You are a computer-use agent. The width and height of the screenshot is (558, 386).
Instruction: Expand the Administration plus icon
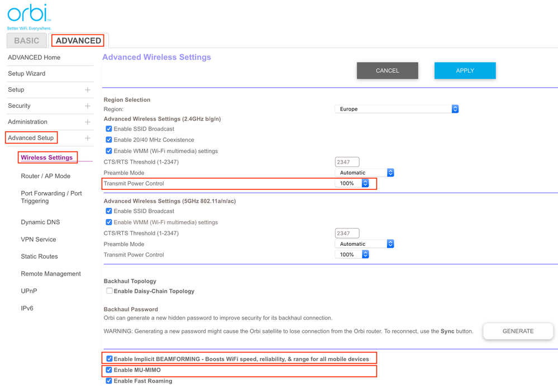pyautogui.click(x=88, y=122)
